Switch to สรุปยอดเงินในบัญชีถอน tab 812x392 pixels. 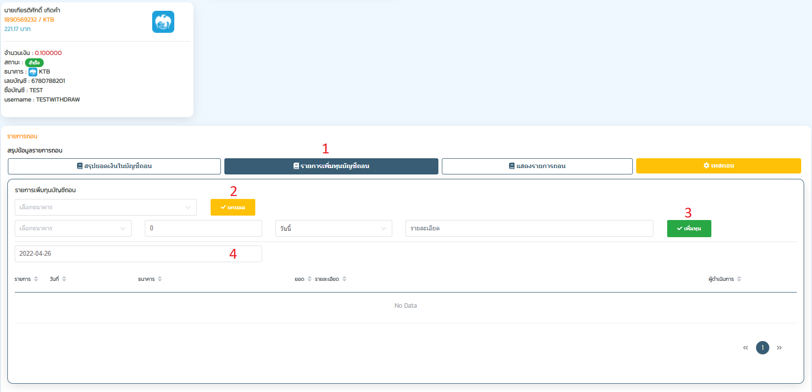114,166
